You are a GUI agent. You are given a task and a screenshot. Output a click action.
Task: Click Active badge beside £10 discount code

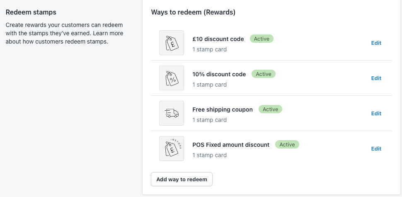262,39
